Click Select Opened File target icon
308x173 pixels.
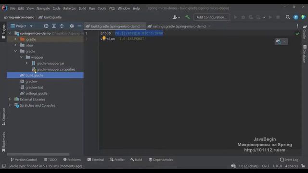(46, 26)
